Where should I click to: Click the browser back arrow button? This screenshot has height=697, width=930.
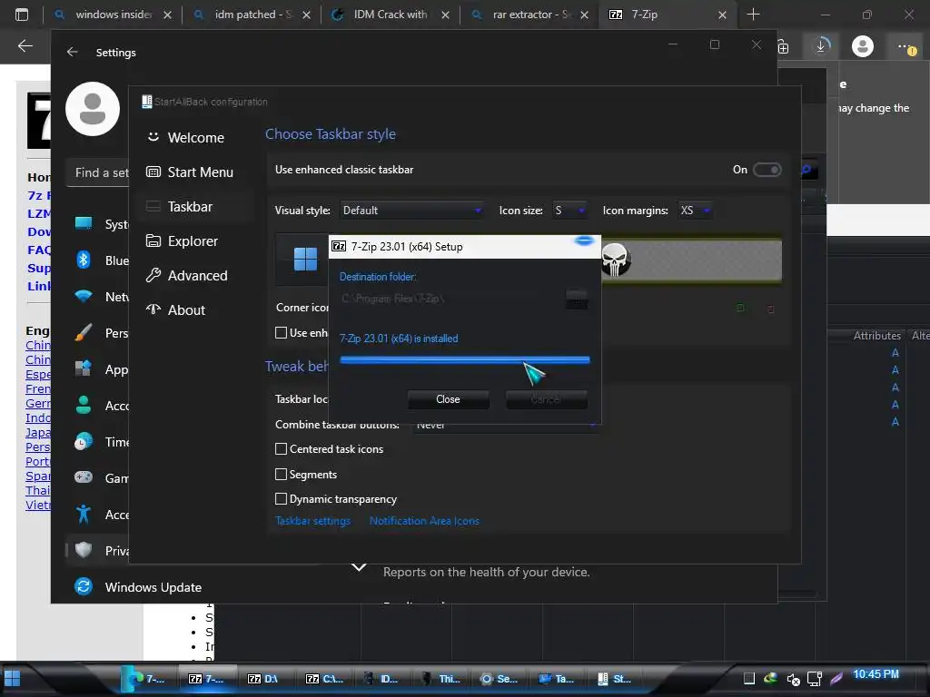pyautogui.click(x=25, y=45)
